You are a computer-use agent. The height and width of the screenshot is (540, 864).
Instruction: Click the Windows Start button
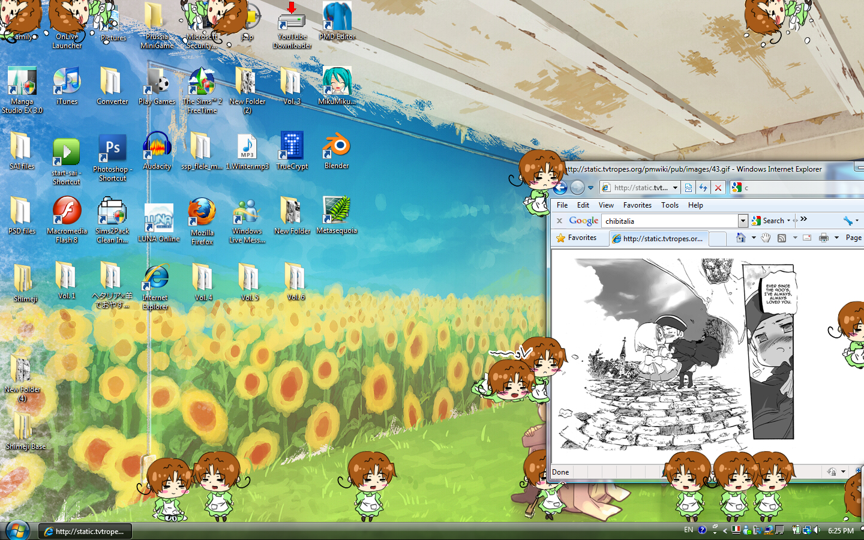point(17,530)
